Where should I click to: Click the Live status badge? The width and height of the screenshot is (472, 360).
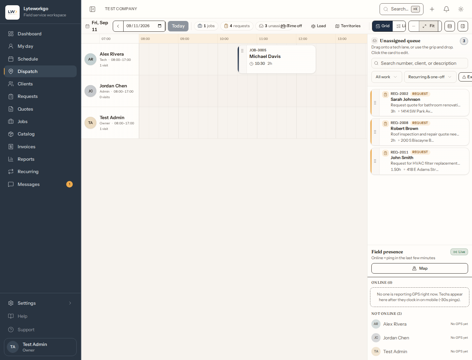[459, 252]
